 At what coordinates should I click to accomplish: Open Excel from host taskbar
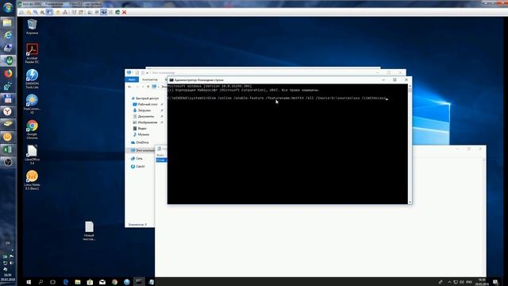click(8, 149)
